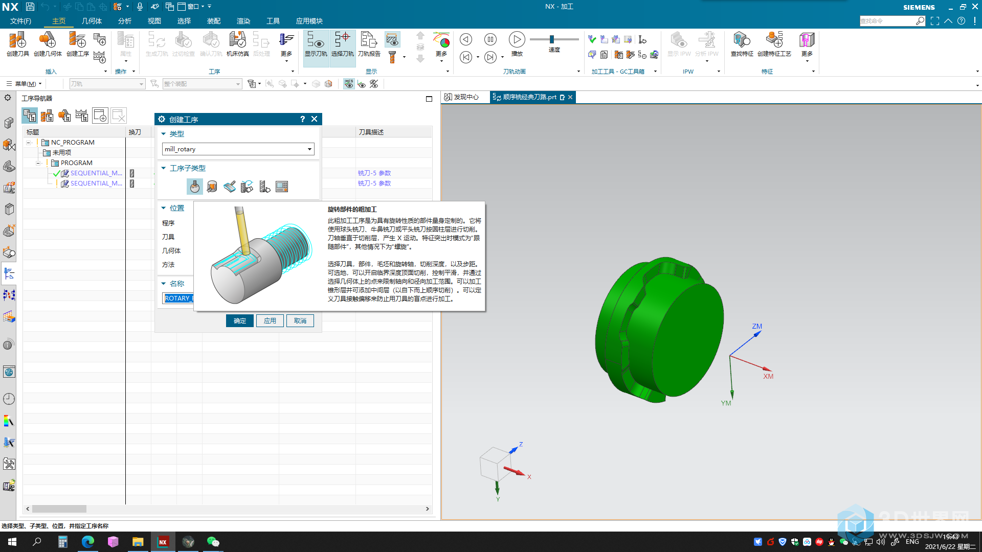Step backward in tool path animation

(x=465, y=39)
